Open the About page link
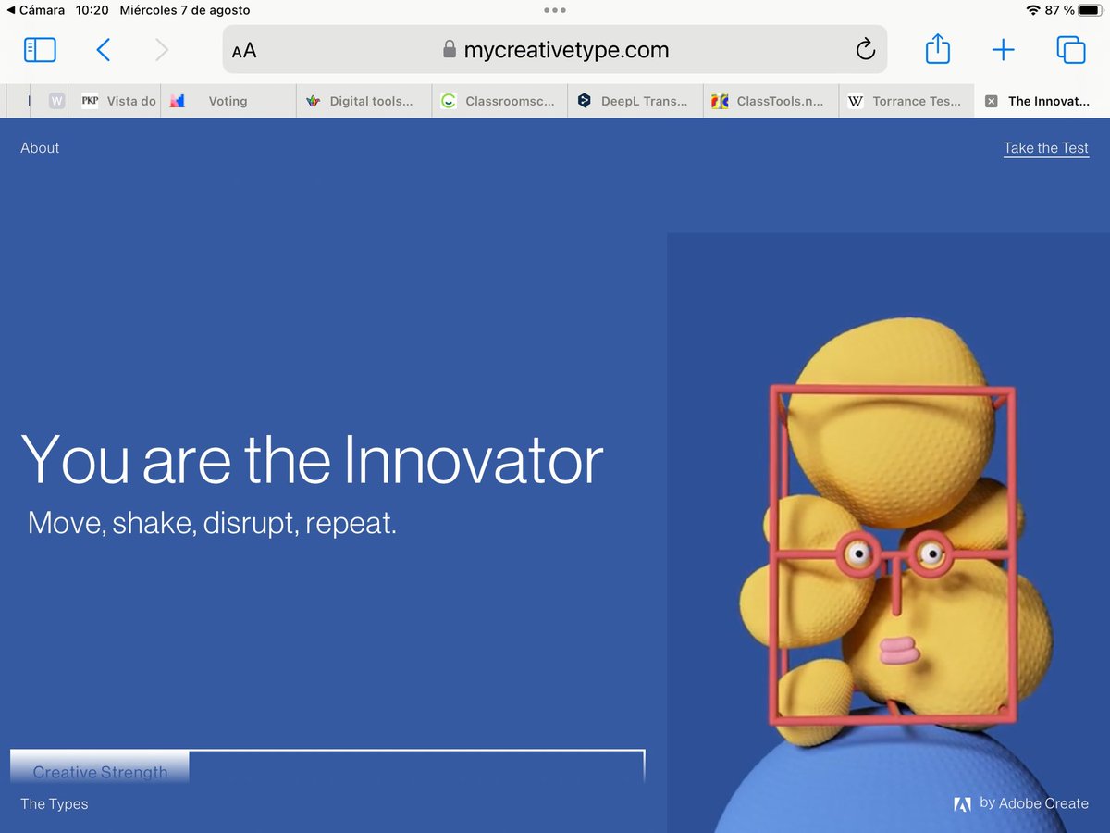The height and width of the screenshot is (833, 1110). coord(40,148)
